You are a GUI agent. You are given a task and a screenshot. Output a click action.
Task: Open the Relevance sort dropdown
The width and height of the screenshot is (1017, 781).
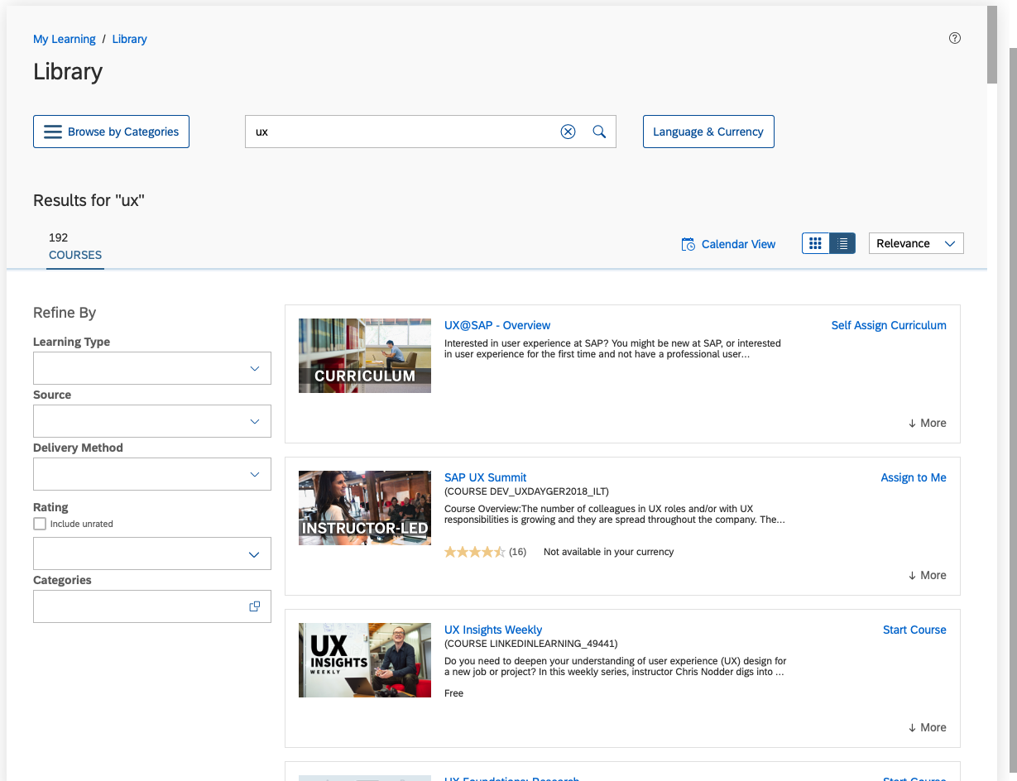(x=916, y=243)
